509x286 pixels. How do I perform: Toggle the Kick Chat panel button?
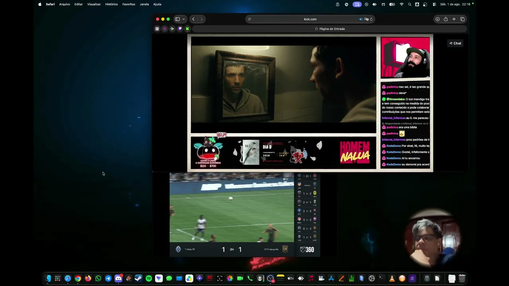click(x=455, y=43)
